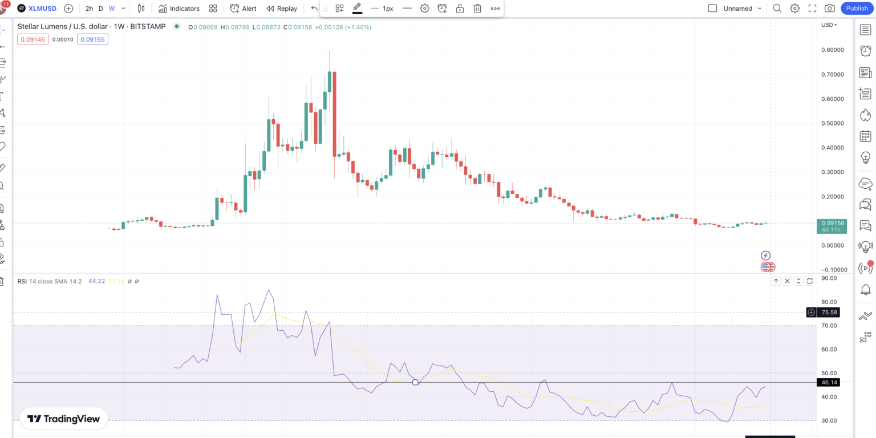Open more options in floating drawing toolbar

coord(495,9)
